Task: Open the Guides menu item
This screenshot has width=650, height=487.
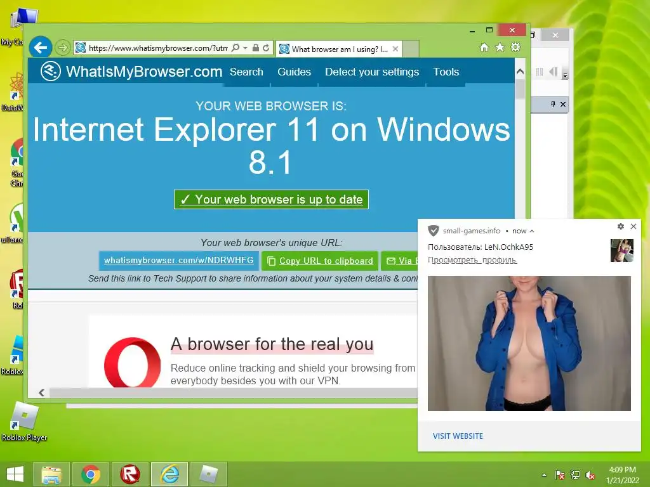Action: click(295, 72)
